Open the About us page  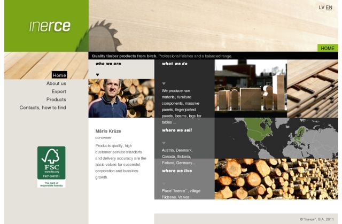click(x=56, y=83)
